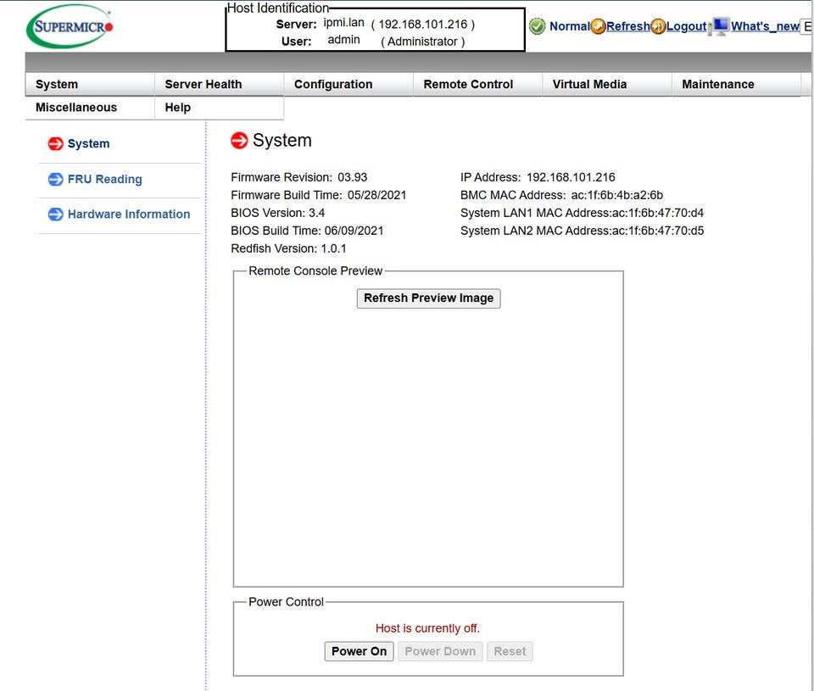Screen dimensions: 814x691
Task: Open FRU Reading in the sidebar
Action: tap(105, 179)
